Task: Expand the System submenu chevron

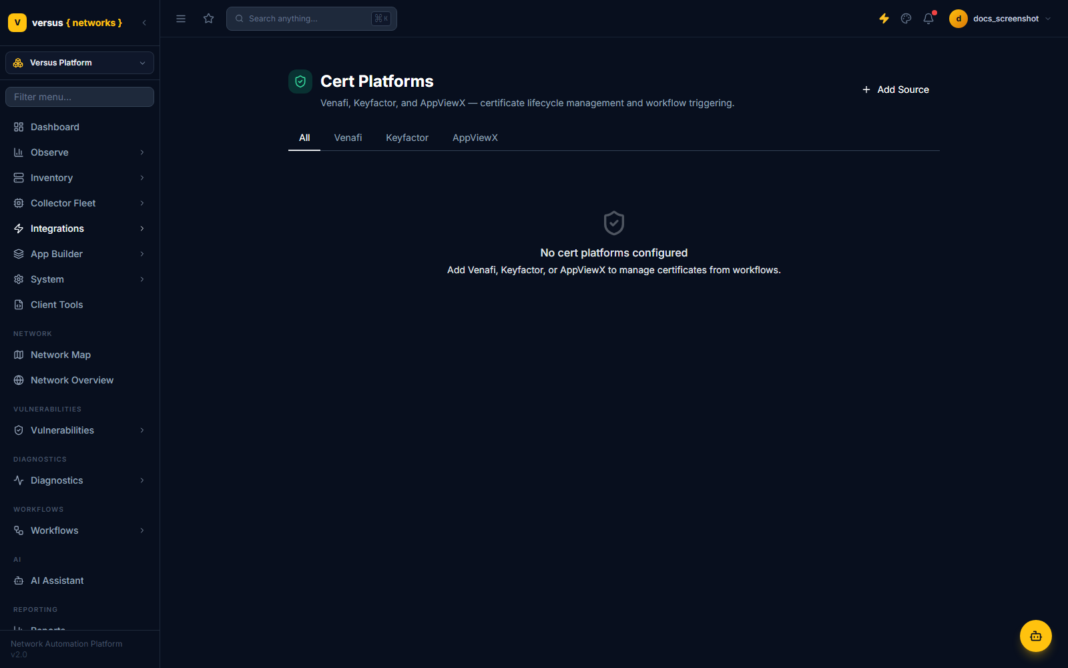Action: click(142, 279)
